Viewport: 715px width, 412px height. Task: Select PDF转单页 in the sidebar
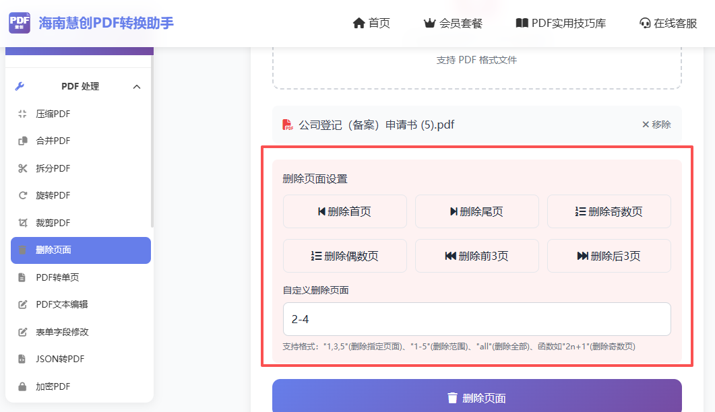pyautogui.click(x=81, y=277)
